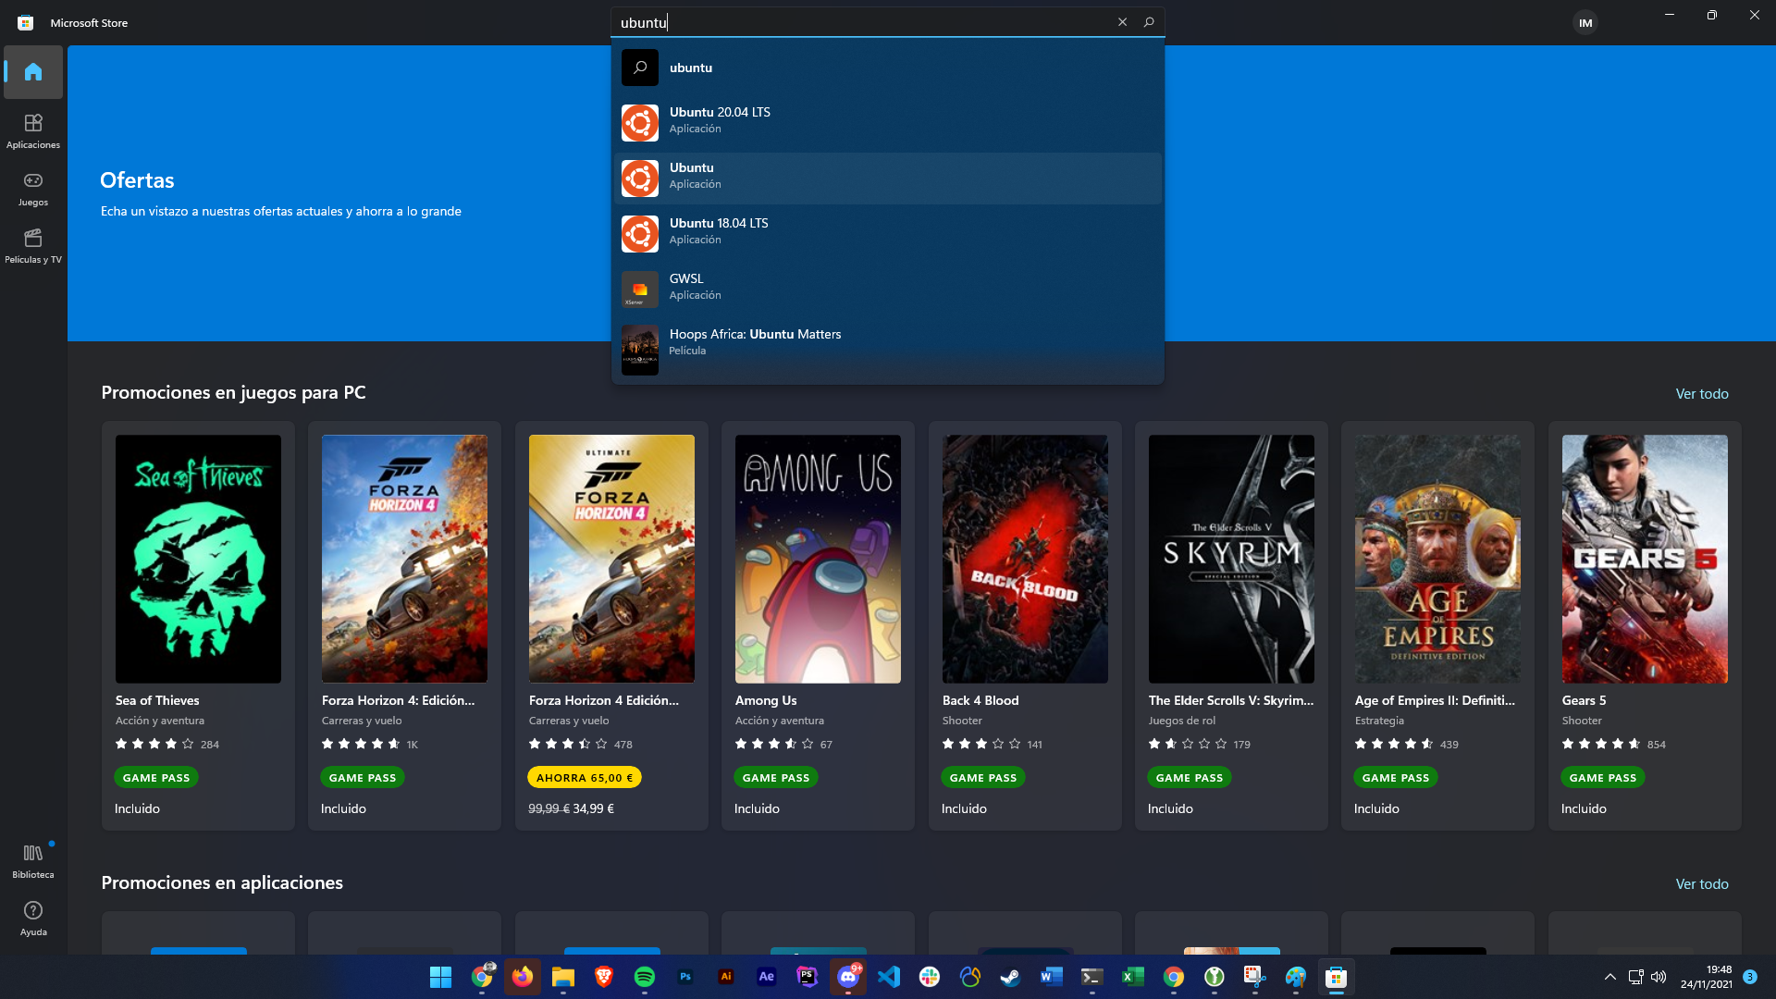Clear the search box text
The width and height of the screenshot is (1776, 999).
tap(1122, 22)
